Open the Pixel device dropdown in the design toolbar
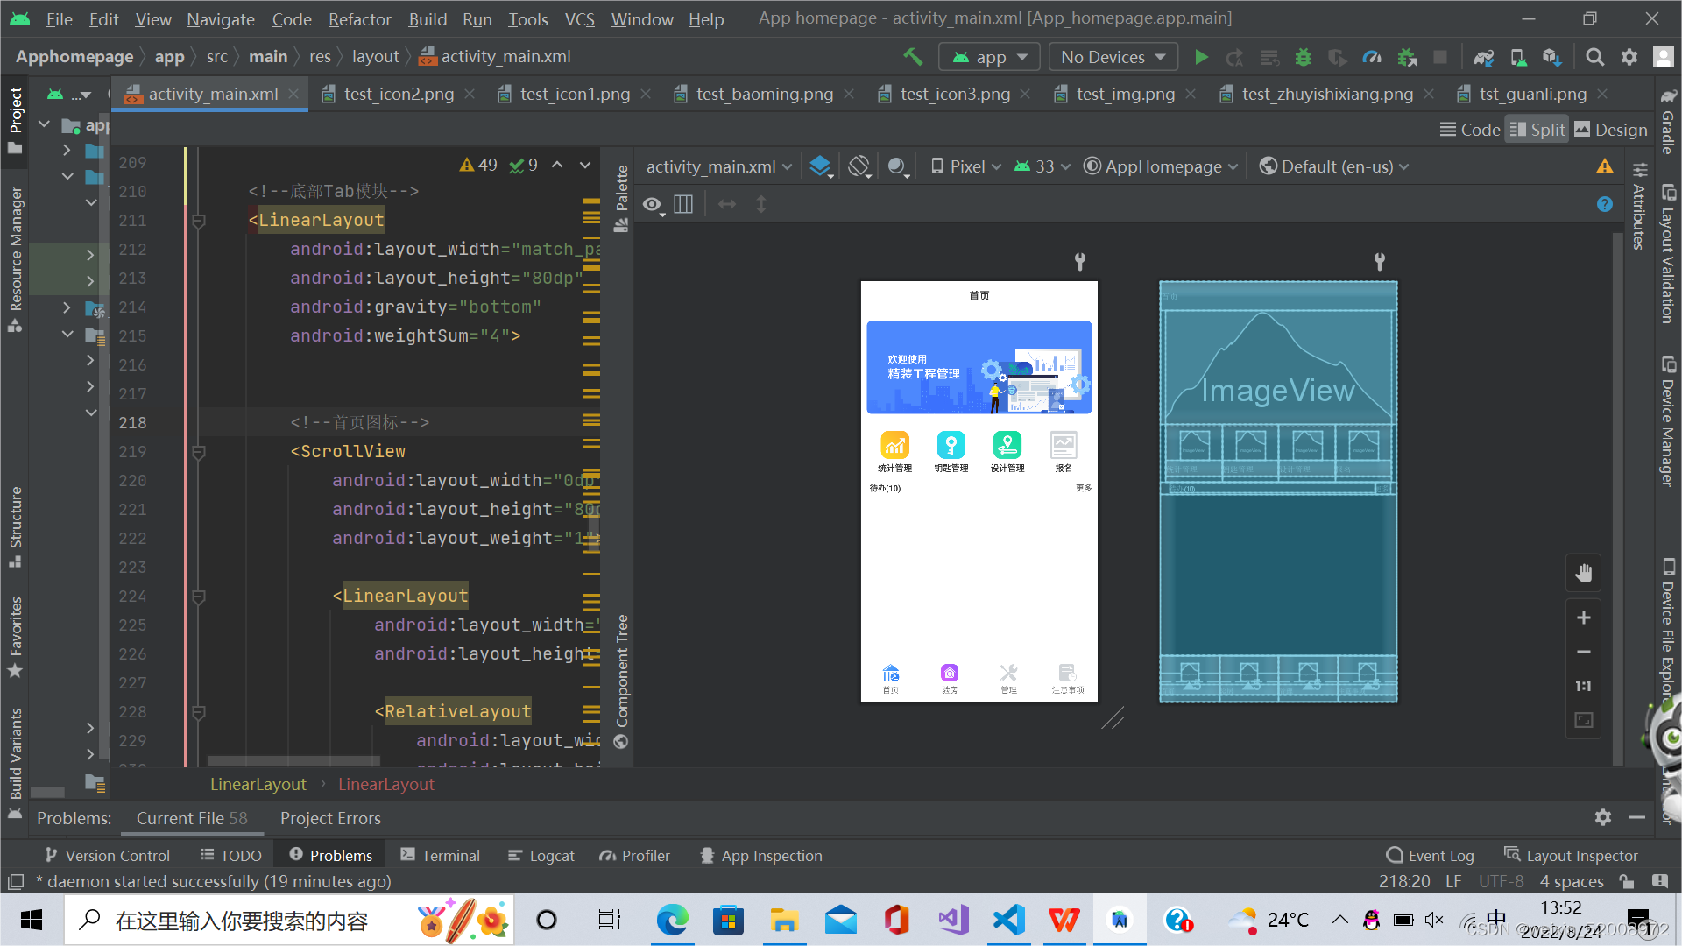This screenshot has height=946, width=1682. point(965,166)
